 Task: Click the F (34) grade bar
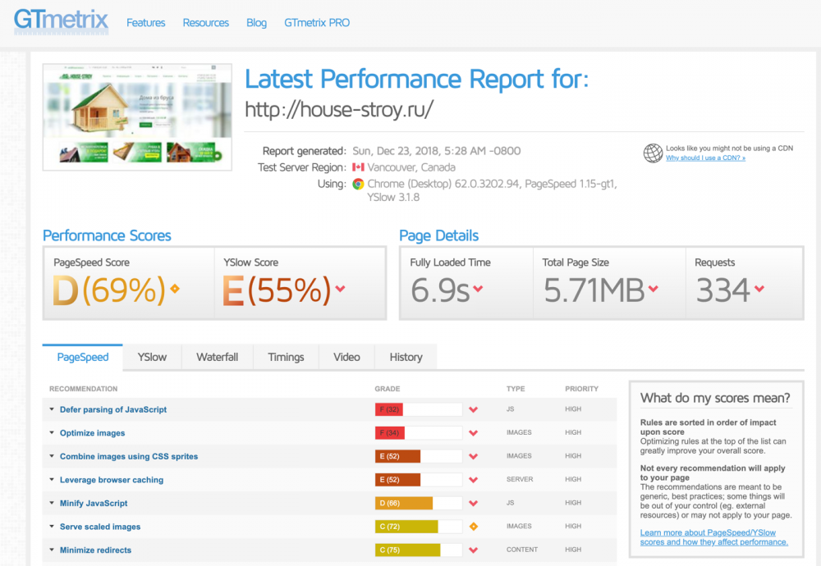pos(419,433)
